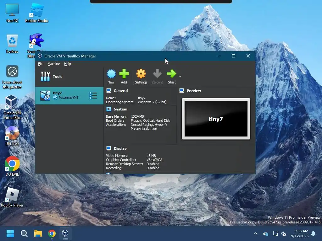Screen dimensions: 322x241
Task: Click the General section header
Action: point(120,91)
